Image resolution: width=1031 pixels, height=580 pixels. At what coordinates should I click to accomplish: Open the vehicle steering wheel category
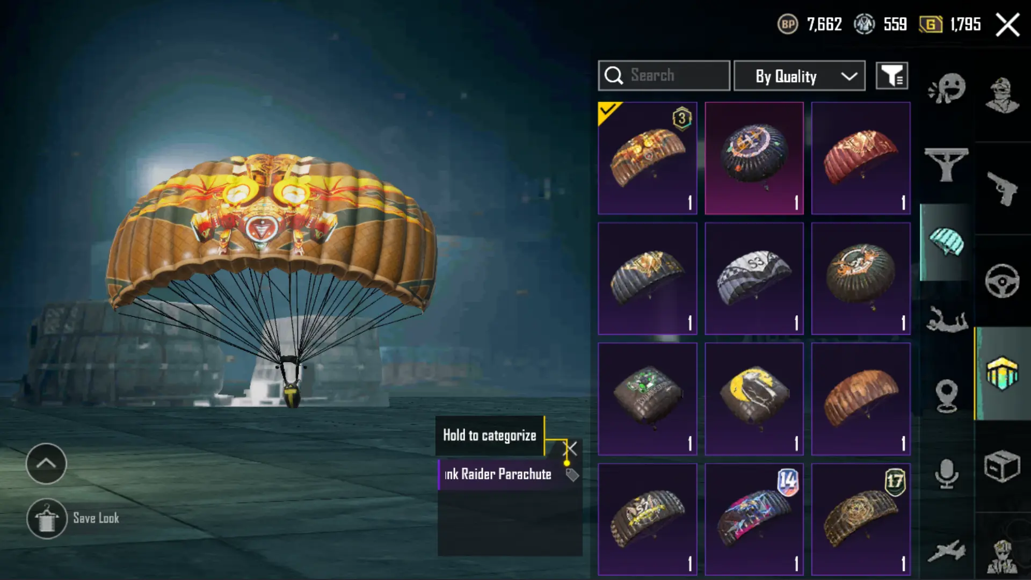tap(1002, 281)
